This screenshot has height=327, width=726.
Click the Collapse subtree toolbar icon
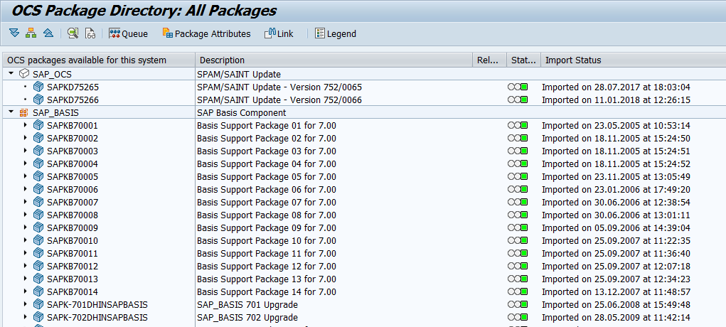[x=48, y=33]
